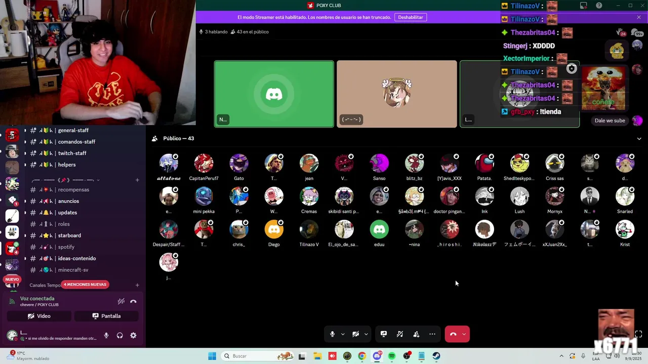
Task: Click Discord Help question mark icon
Action: pyautogui.click(x=599, y=6)
